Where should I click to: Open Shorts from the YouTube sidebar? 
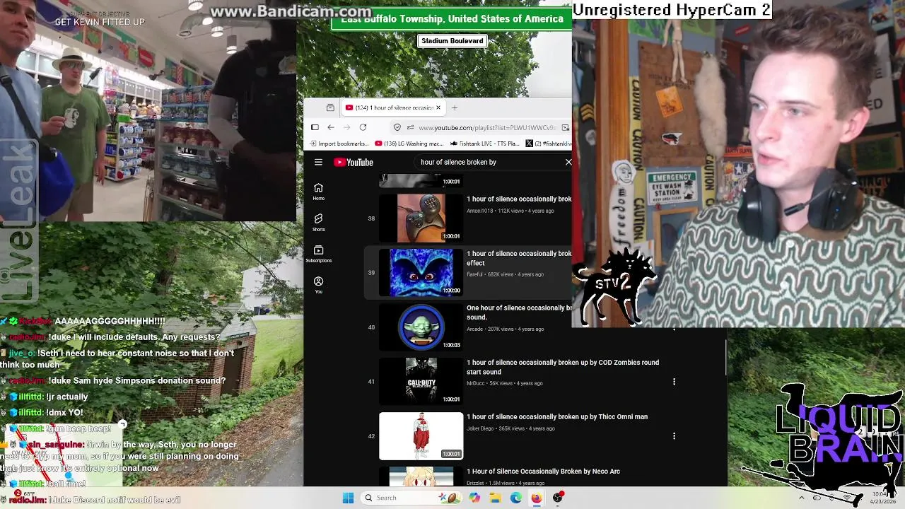pos(319,222)
